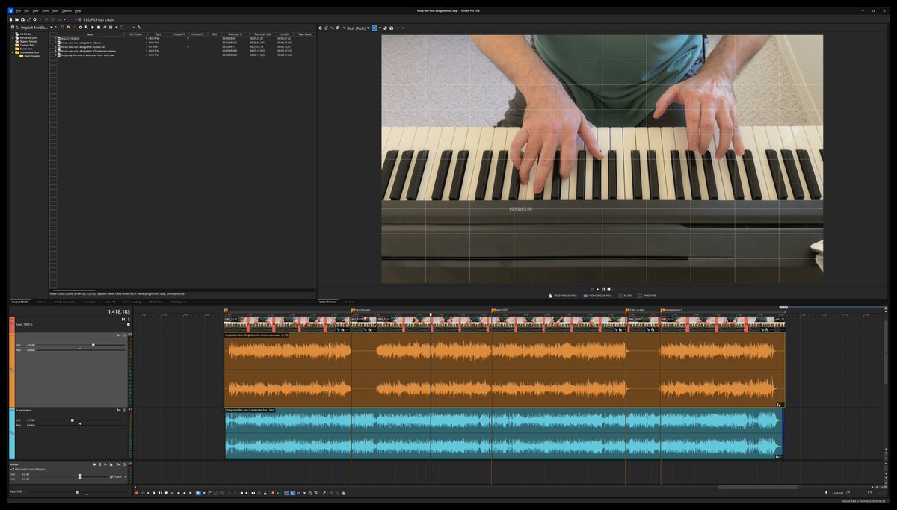The width and height of the screenshot is (897, 510).
Task: Click the Record button in the timeline transport
Action: 137,493
